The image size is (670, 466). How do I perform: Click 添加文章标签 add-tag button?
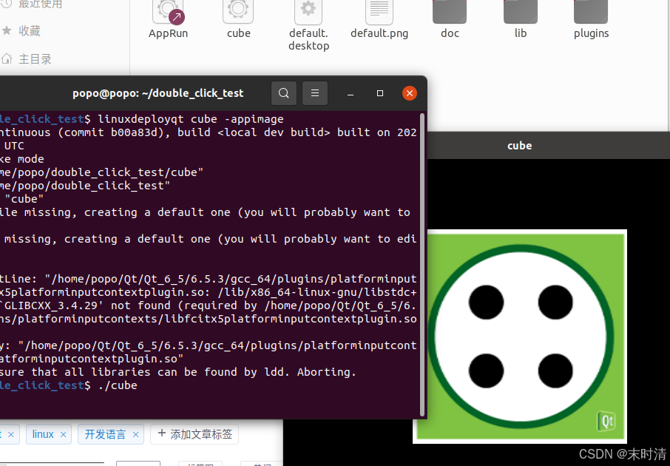pyautogui.click(x=194, y=434)
